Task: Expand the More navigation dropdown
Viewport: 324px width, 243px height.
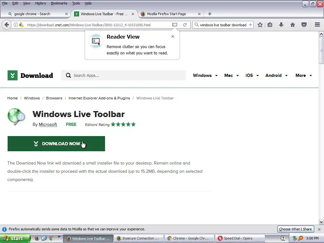Action: pos(304,75)
